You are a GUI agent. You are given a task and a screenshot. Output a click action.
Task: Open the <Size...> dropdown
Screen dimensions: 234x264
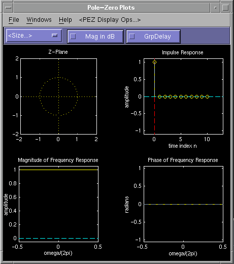tap(34, 36)
